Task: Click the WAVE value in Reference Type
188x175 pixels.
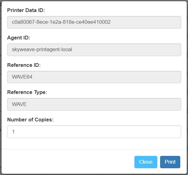Action: click(19, 104)
